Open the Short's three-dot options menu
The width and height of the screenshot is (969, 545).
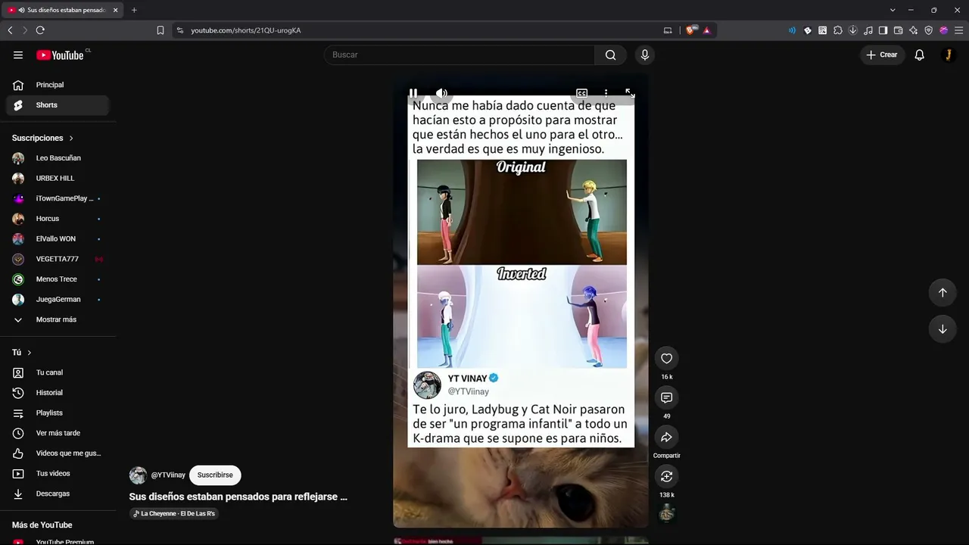click(x=606, y=93)
